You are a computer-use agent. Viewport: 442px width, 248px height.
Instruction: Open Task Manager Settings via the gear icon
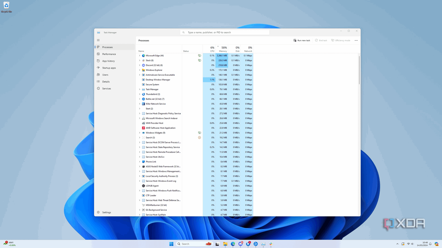[x=99, y=212]
